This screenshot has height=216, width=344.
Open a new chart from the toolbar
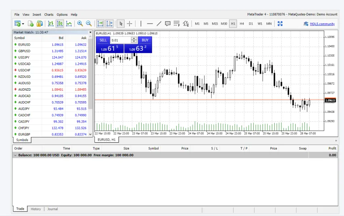17,24
